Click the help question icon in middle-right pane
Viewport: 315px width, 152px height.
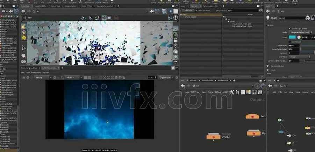261,11
